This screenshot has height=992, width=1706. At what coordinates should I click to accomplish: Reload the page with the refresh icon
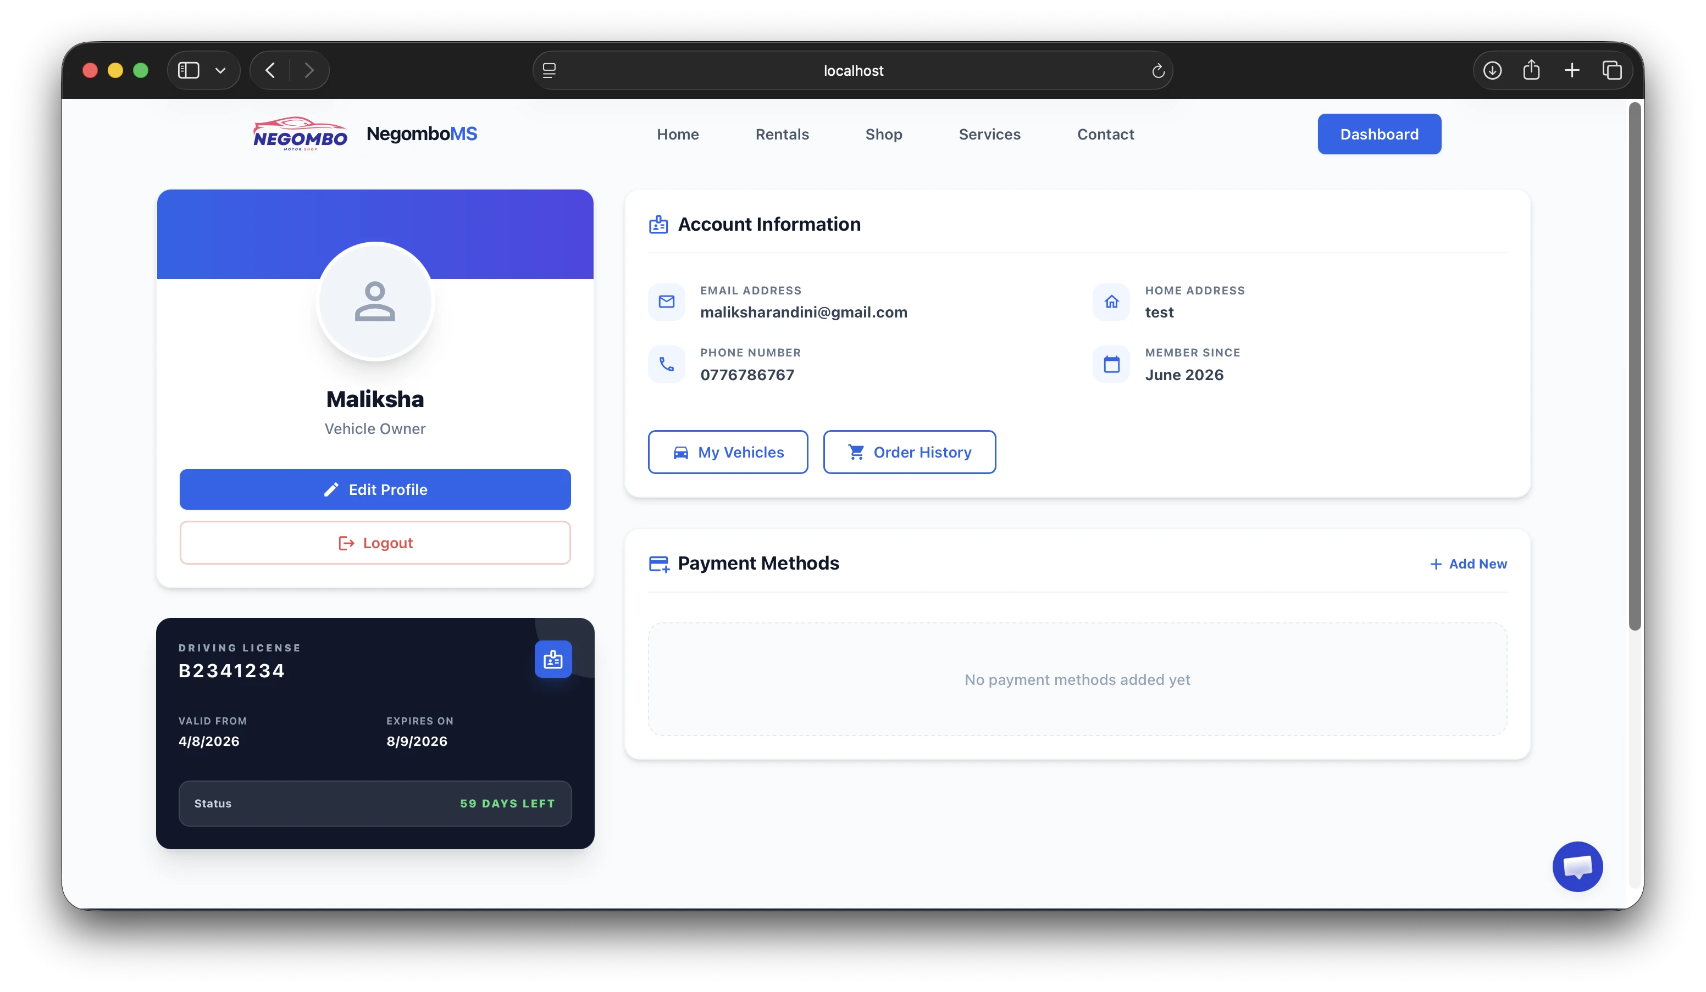[x=1159, y=70]
